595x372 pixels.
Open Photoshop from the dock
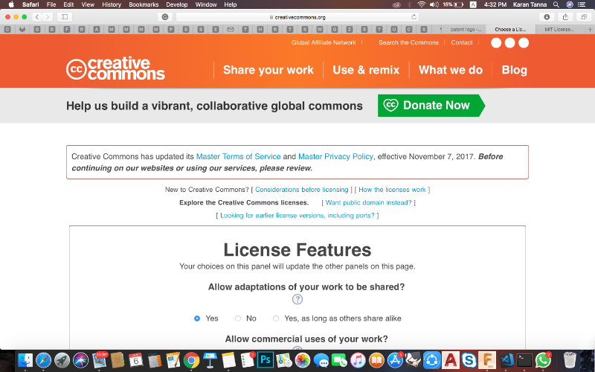266,360
